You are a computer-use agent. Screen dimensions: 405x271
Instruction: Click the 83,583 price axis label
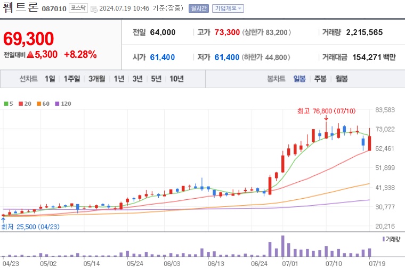tap(385, 110)
